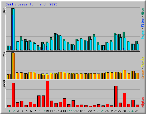Click the red KBytes bar for day 26
146x114 pixels.
[x=116, y=97]
